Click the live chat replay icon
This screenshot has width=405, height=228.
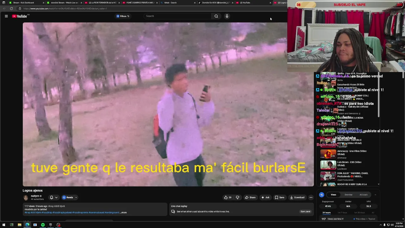coord(173,212)
